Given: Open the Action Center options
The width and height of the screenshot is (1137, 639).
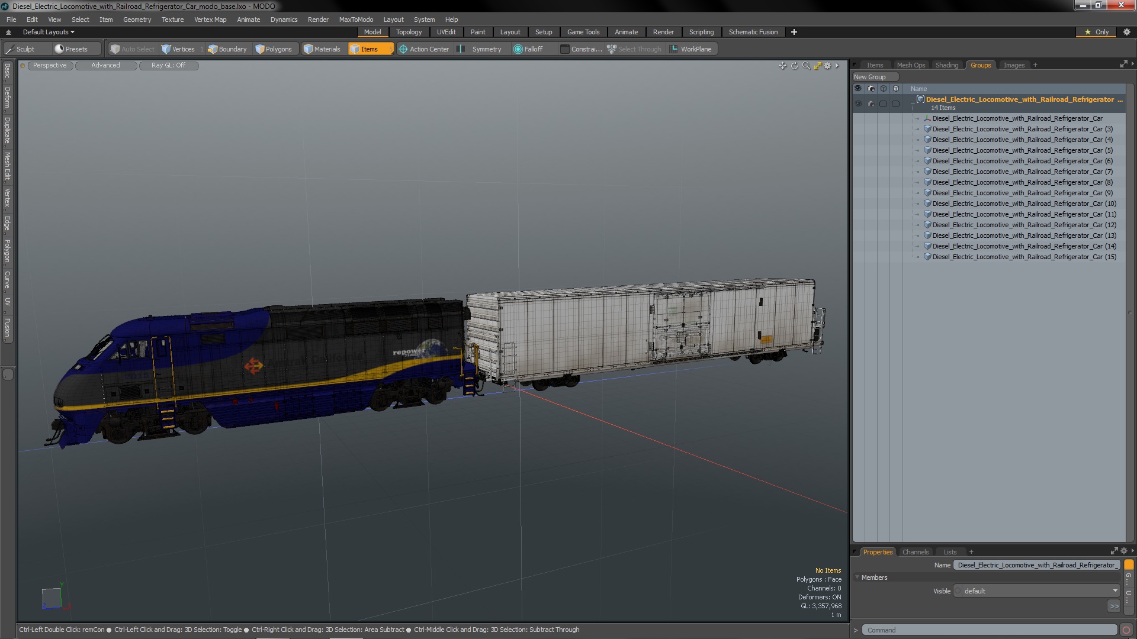Looking at the screenshot, I should [424, 49].
